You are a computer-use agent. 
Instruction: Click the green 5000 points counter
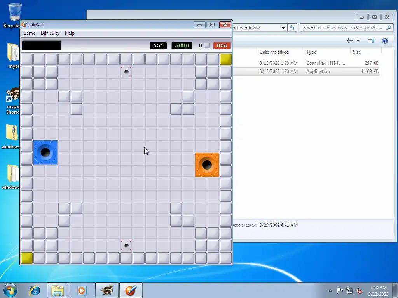coord(182,46)
